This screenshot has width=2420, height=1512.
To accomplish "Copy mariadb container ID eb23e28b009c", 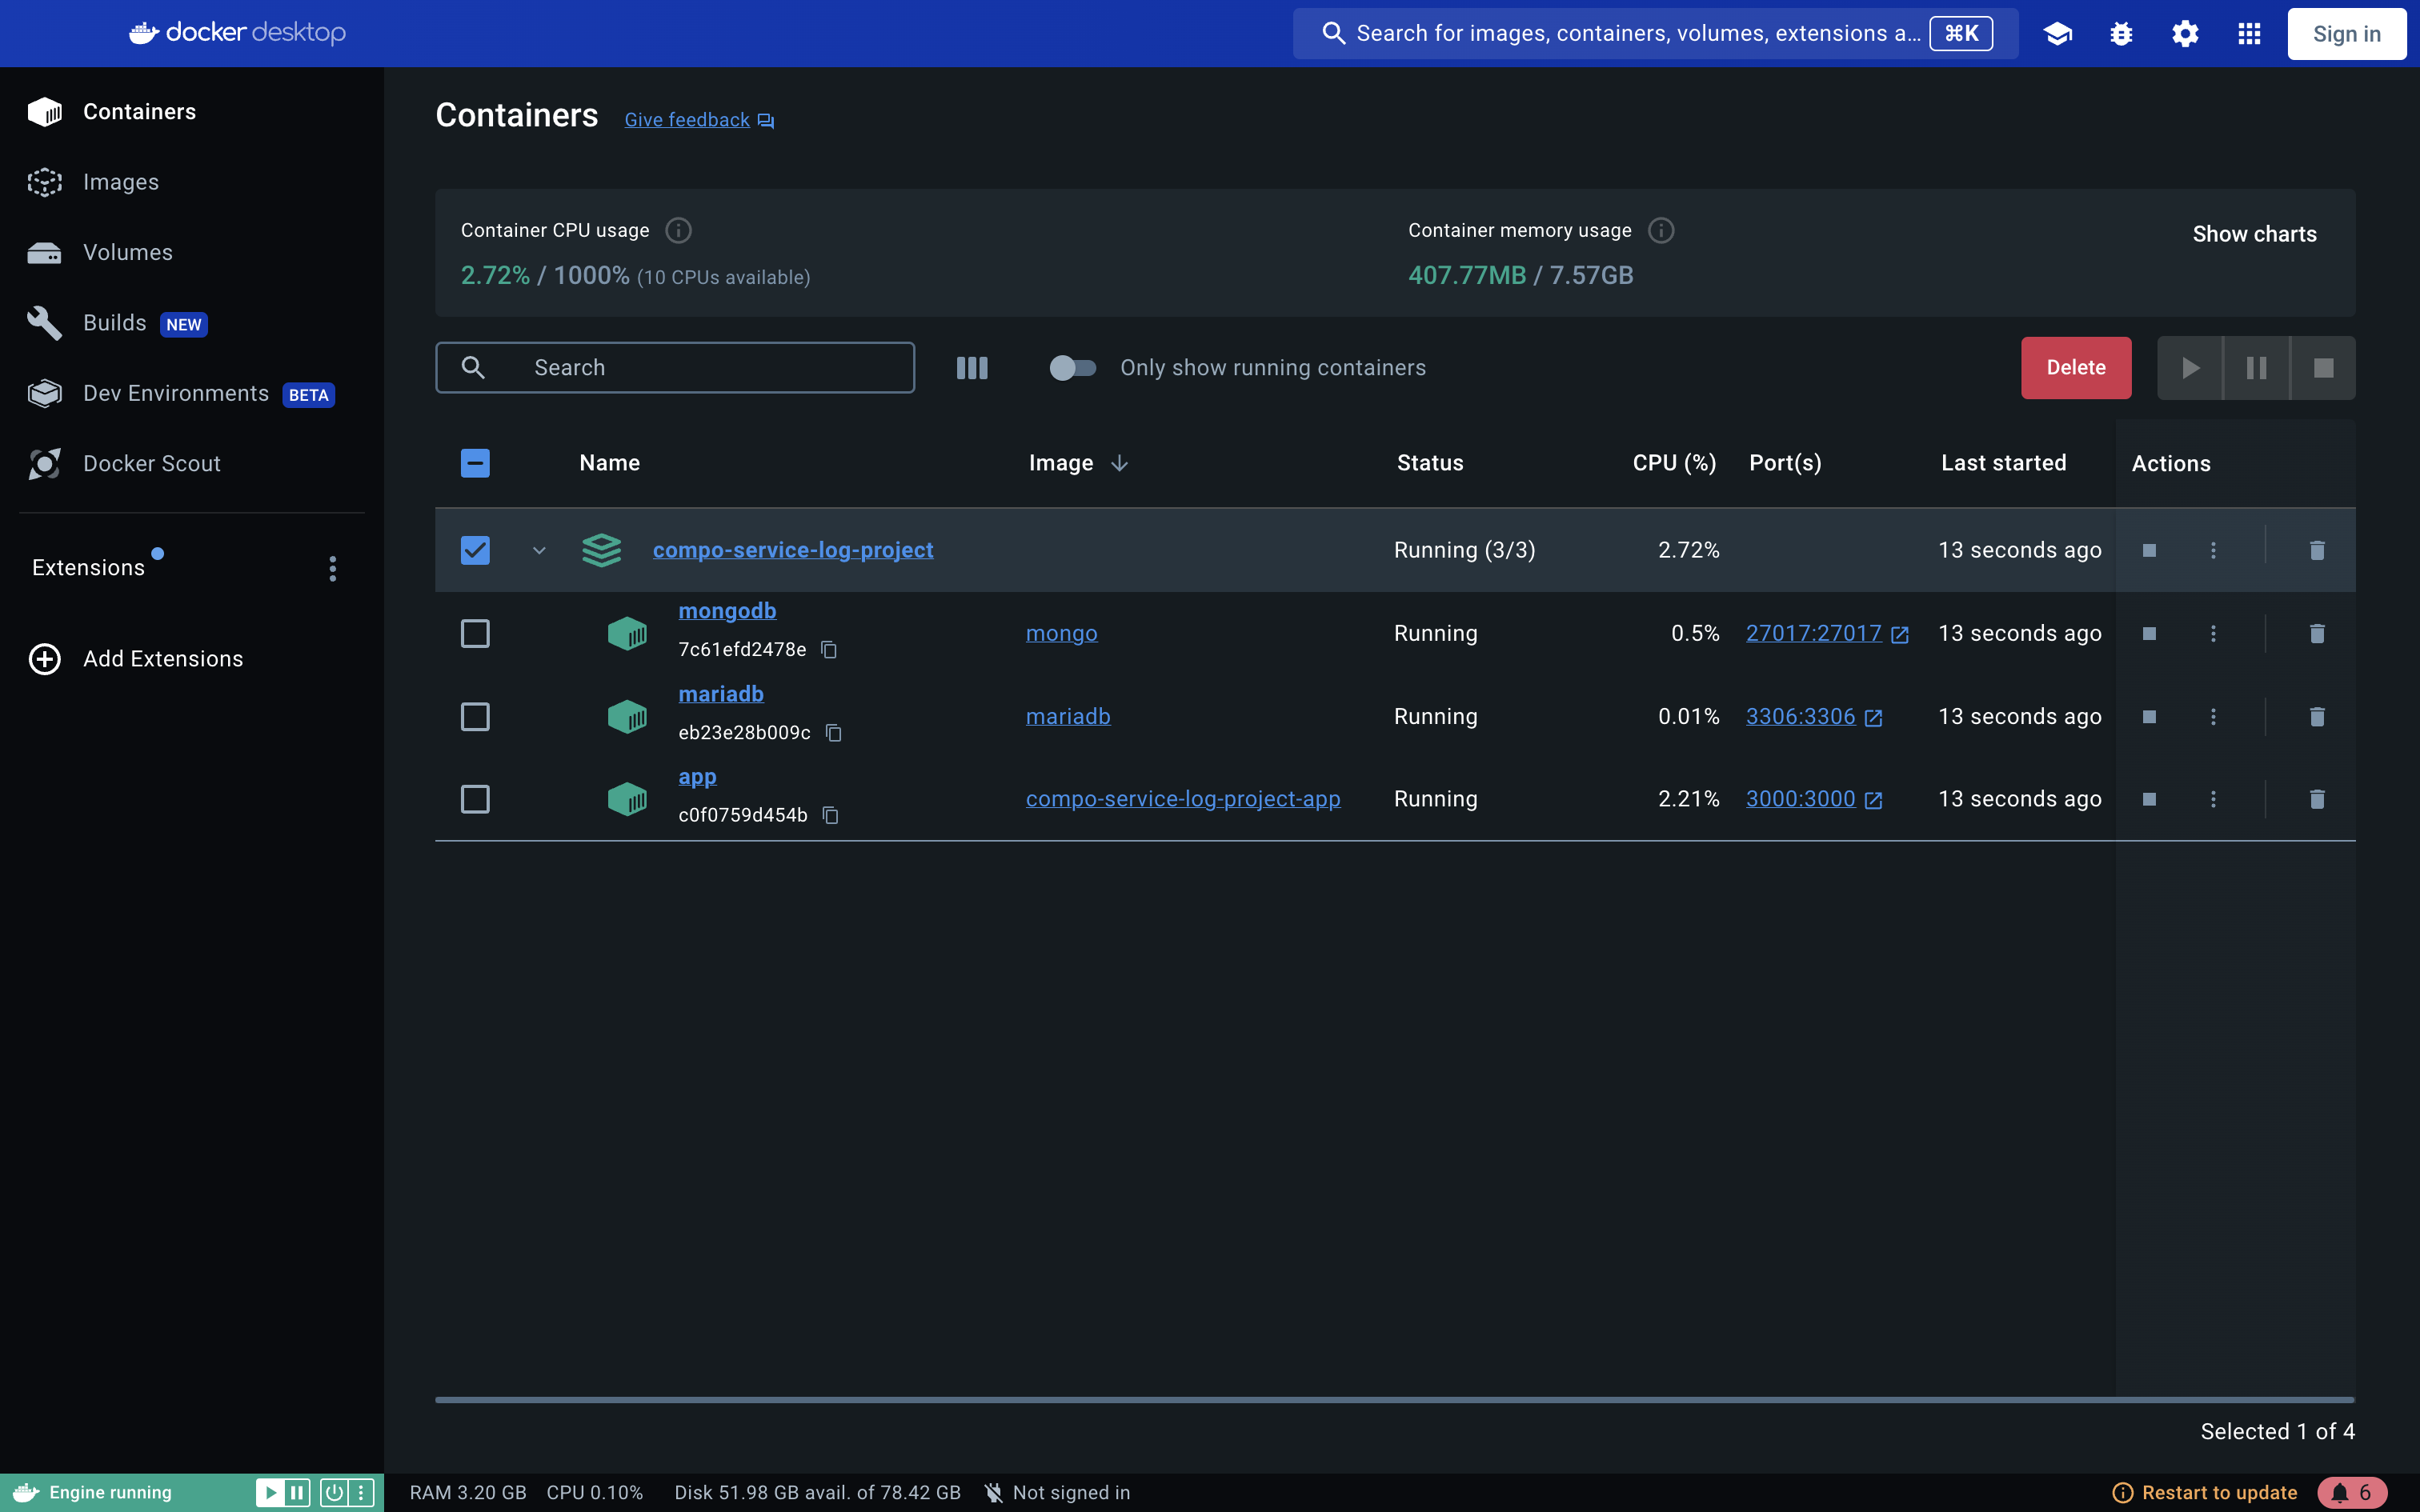I will (833, 733).
